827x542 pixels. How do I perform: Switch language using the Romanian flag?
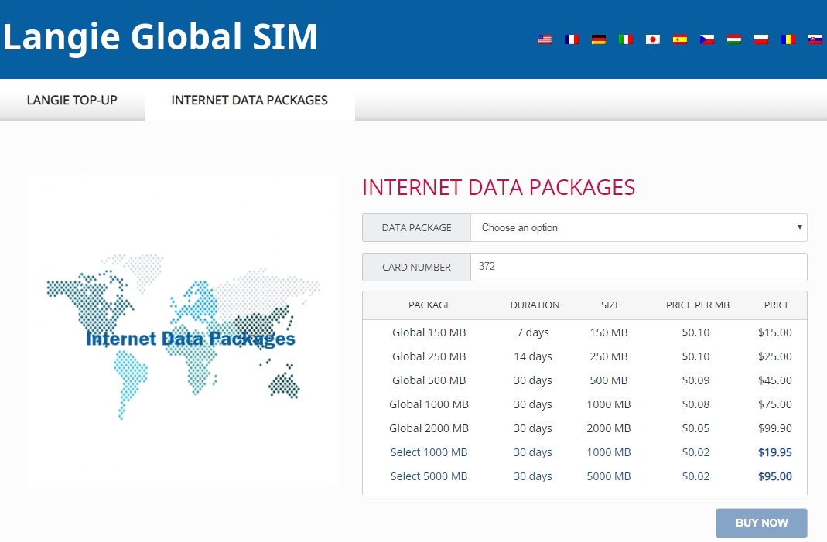click(788, 39)
